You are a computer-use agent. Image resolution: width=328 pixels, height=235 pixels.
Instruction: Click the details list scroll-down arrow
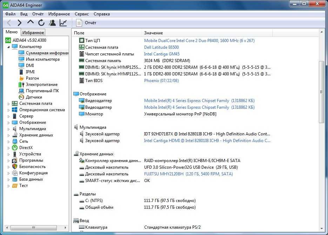pos(322,228)
